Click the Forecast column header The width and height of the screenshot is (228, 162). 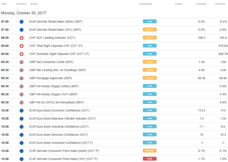click(202, 4)
